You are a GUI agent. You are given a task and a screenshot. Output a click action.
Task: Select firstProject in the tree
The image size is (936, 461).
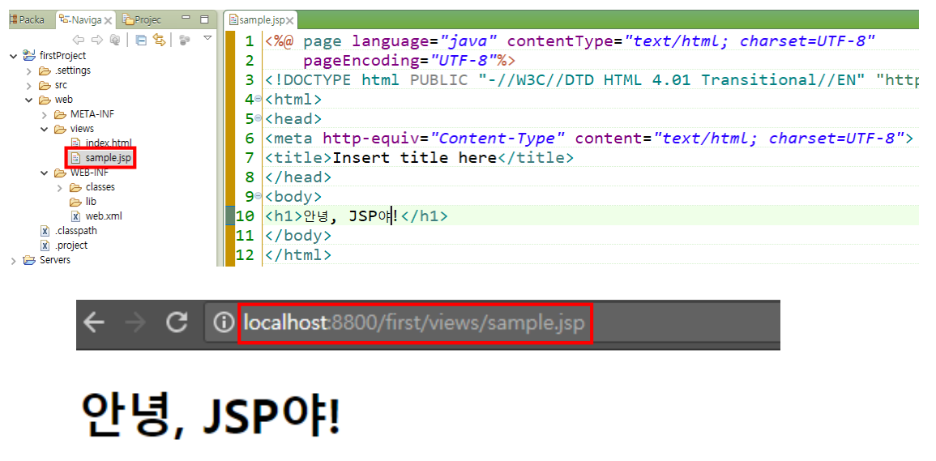point(62,56)
